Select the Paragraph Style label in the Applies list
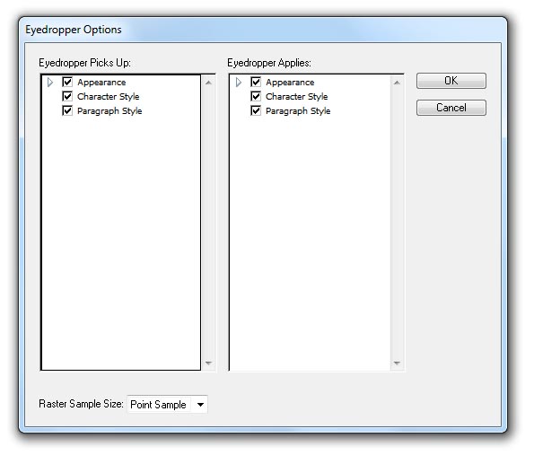 [x=298, y=111]
